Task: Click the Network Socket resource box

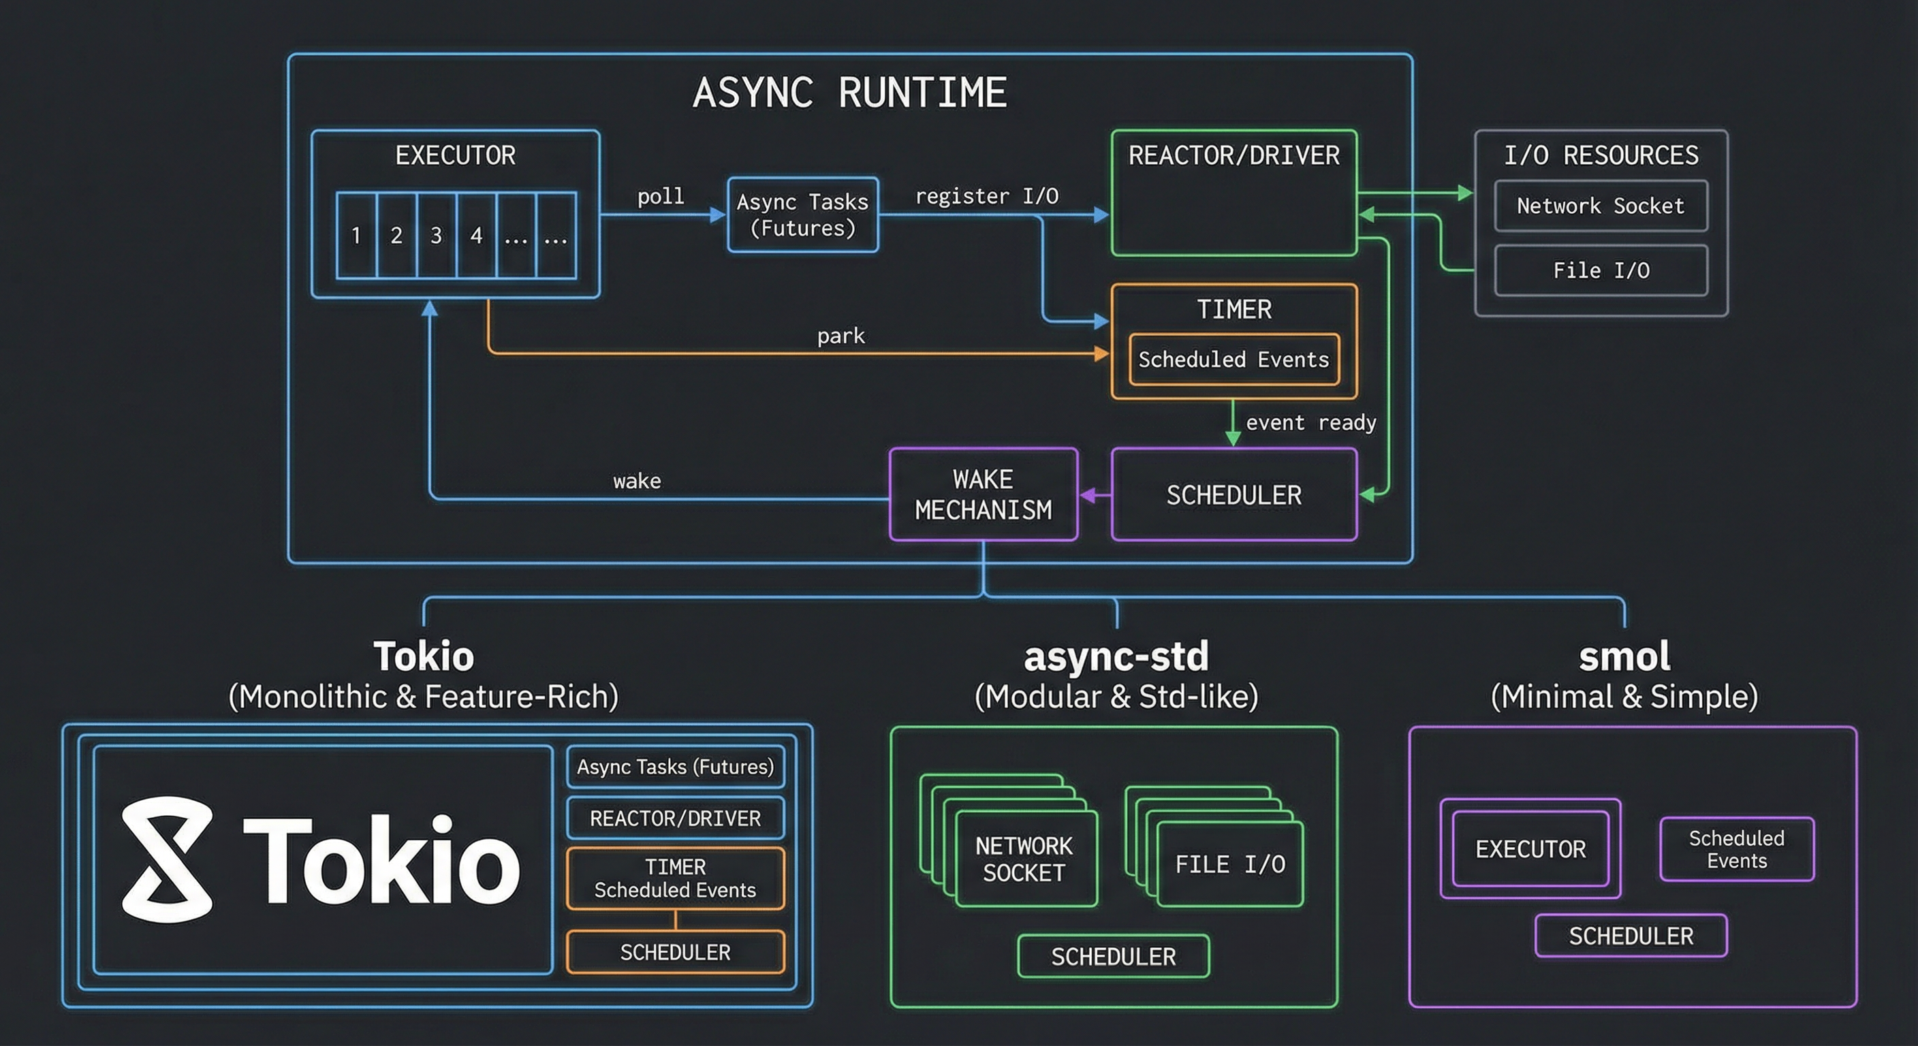Action: [1600, 206]
